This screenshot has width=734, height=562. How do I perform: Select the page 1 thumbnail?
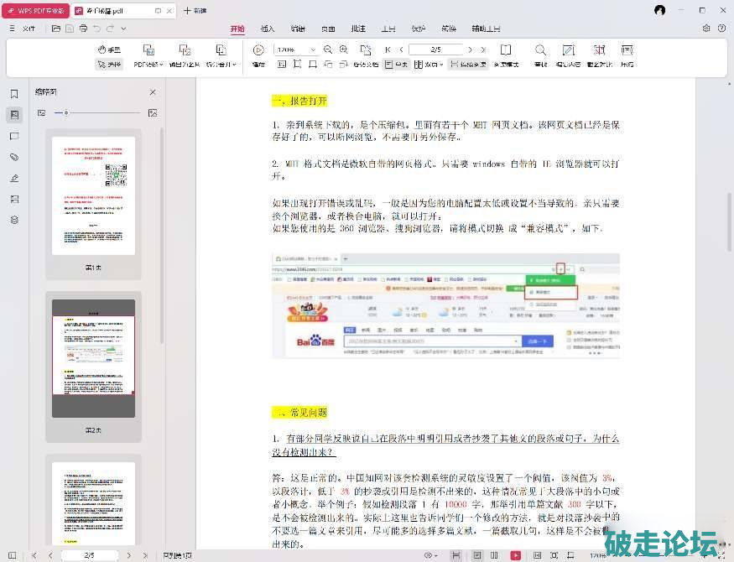[x=93, y=195]
